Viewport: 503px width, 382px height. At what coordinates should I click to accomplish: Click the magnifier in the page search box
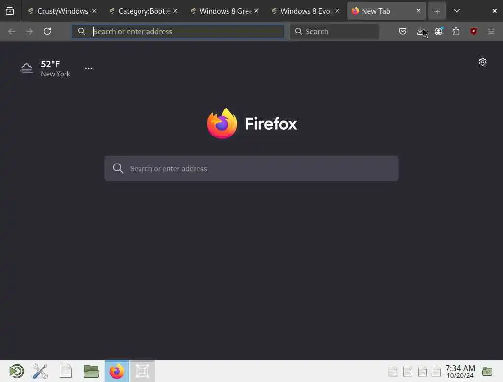coord(118,168)
